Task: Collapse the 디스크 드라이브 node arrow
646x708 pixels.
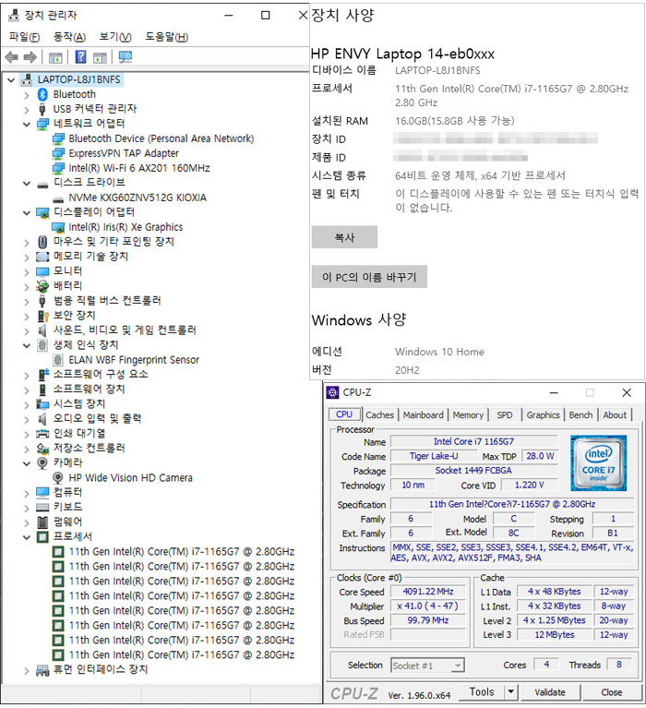Action: pyautogui.click(x=27, y=184)
